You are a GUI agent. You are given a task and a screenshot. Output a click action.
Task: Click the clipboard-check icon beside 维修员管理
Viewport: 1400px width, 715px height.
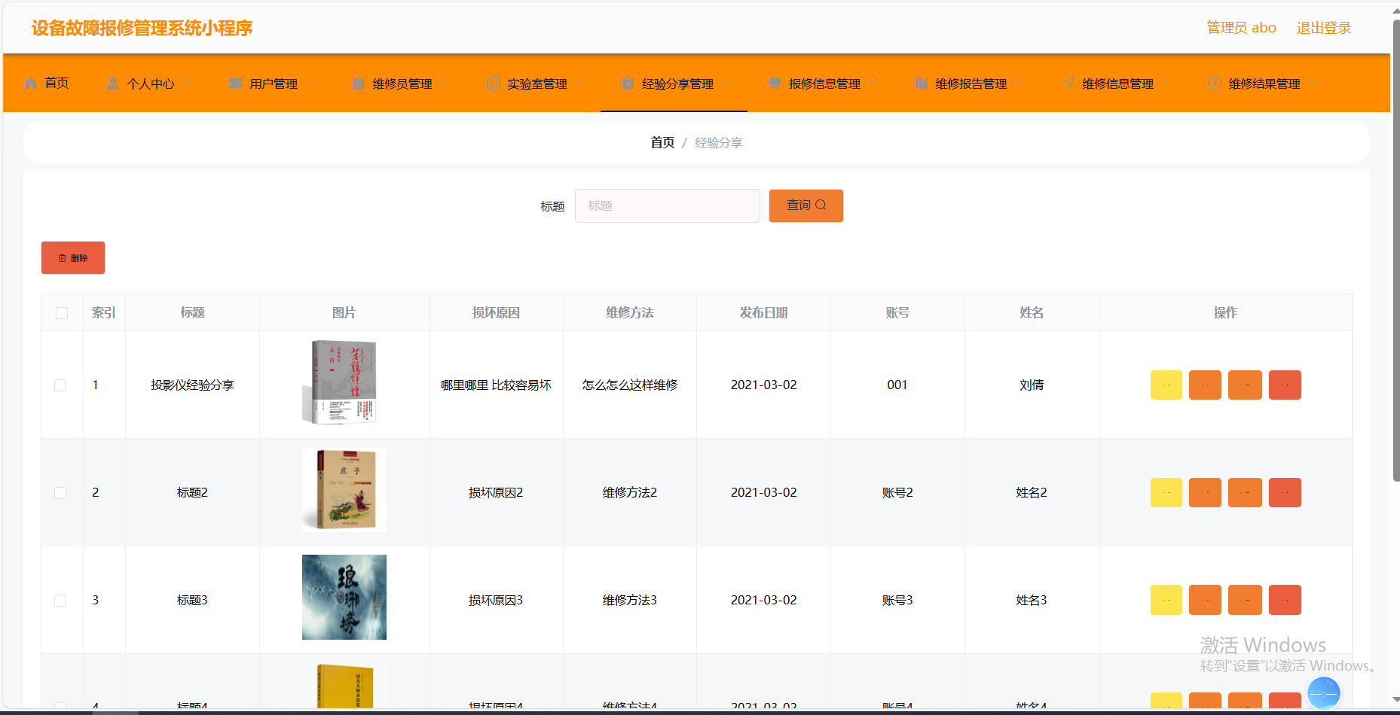click(x=359, y=84)
